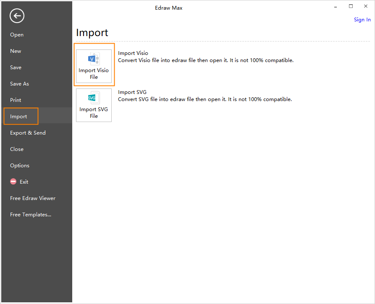This screenshot has width=375, height=304.
Task: Open Free Templates... entry
Action: point(31,214)
